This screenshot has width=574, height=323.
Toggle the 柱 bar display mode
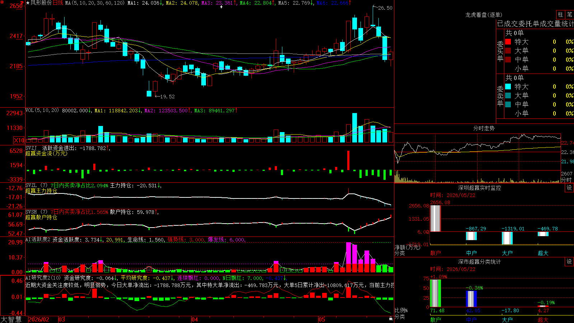coord(560,14)
